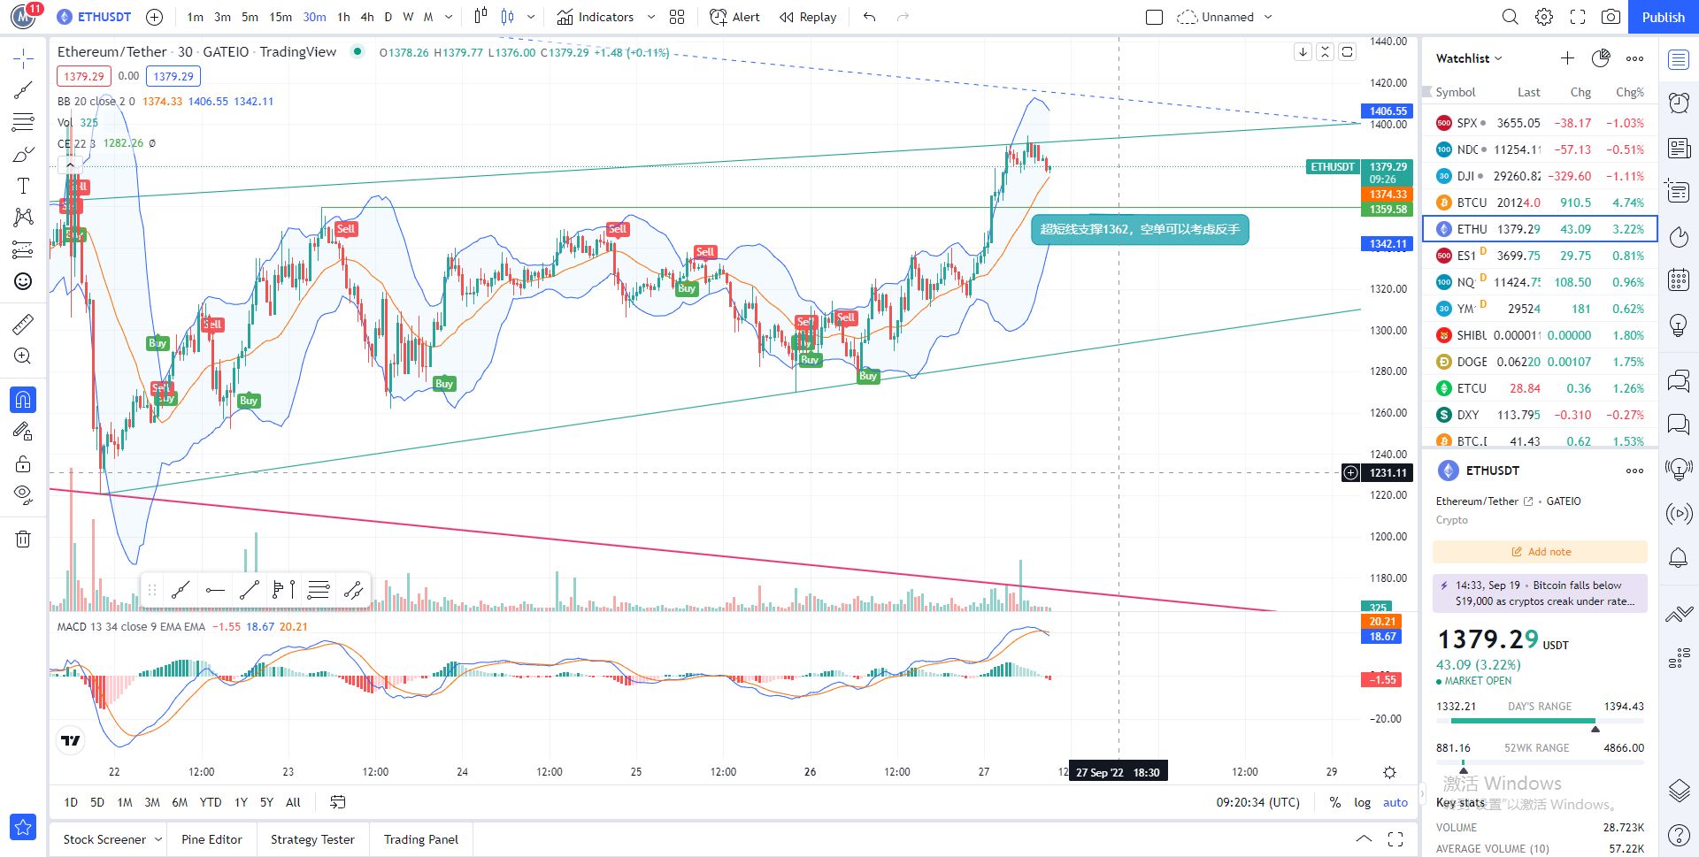Click the day's range slider marker
The width and height of the screenshot is (1699, 857).
pyautogui.click(x=1595, y=729)
